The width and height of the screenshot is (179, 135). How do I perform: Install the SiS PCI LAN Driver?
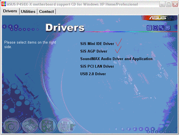click(x=97, y=66)
